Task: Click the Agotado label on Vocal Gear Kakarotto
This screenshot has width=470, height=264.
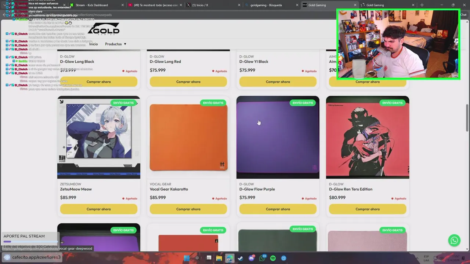Action: [x=220, y=199]
